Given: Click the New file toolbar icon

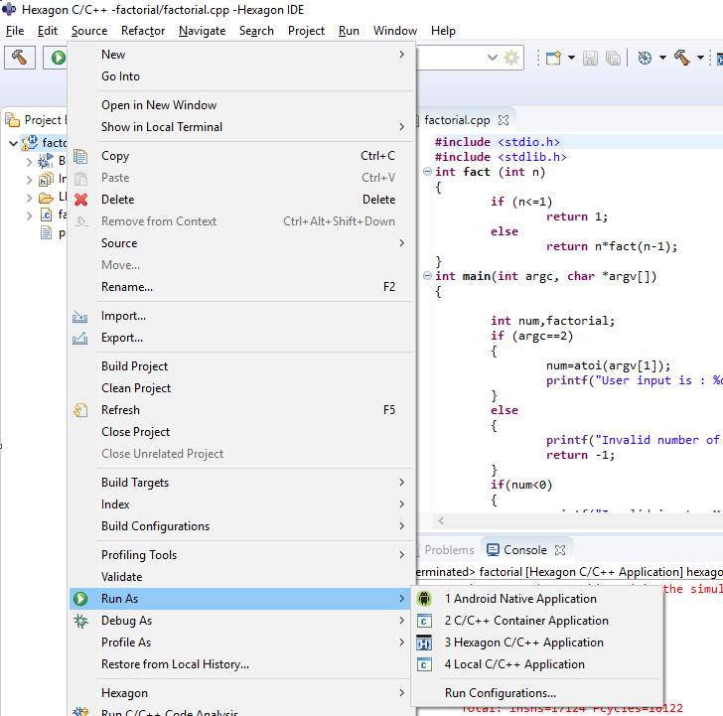Looking at the screenshot, I should [553, 58].
